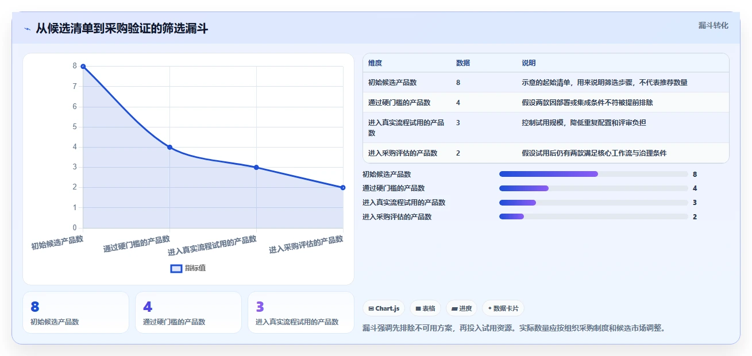Click progress bar for 进入采购评估的产品数
The height and width of the screenshot is (356, 752).
[593, 216]
